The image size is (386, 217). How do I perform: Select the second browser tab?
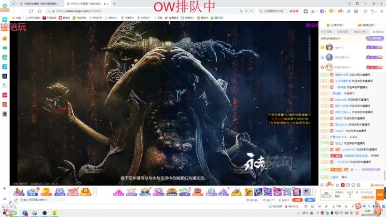pyautogui.click(x=87, y=4)
